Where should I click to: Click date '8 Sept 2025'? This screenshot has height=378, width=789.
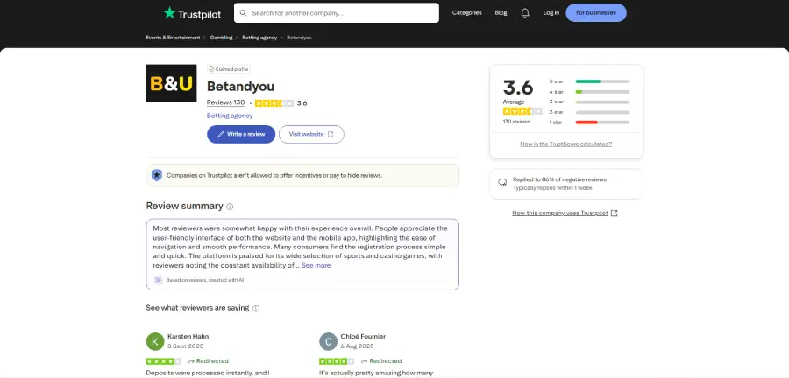coord(186,346)
